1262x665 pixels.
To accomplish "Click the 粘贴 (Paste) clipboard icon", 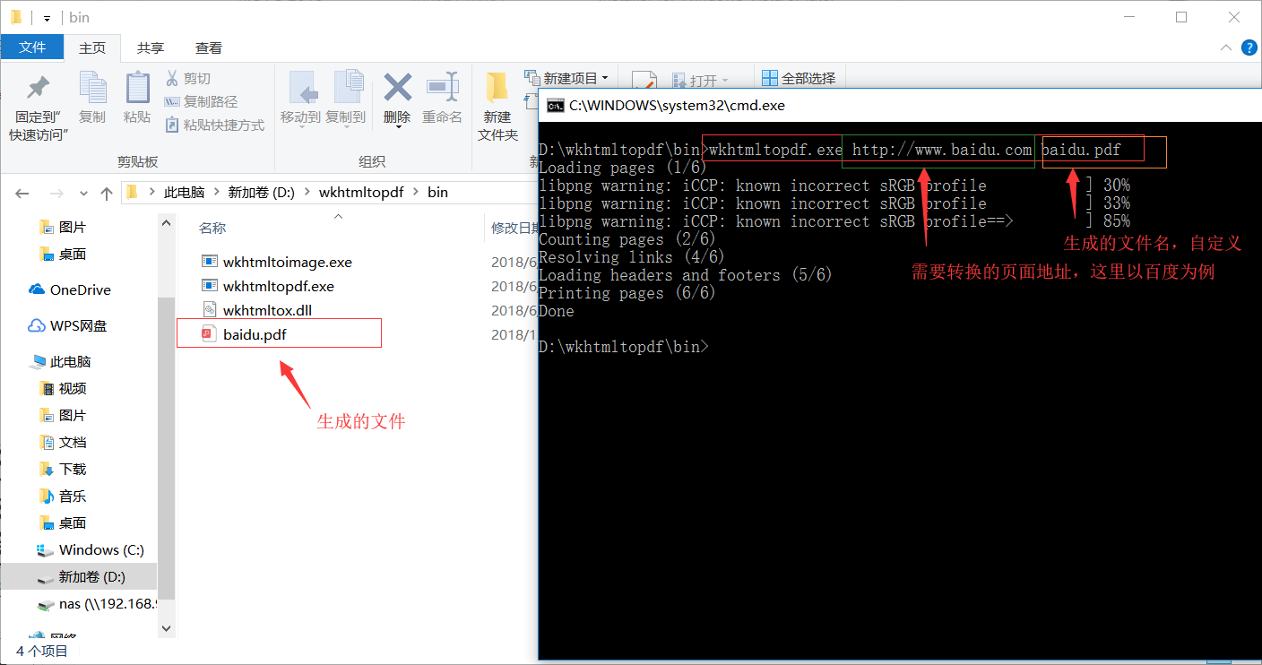I will [x=137, y=88].
